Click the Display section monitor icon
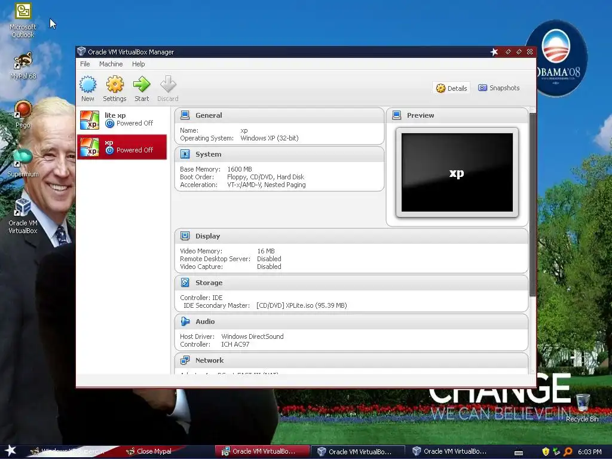612x459 pixels. 185,235
